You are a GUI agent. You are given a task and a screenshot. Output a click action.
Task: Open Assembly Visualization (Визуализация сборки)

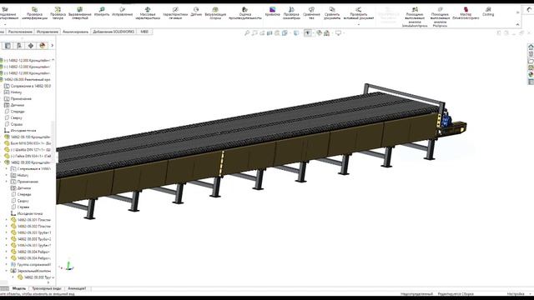[215, 13]
